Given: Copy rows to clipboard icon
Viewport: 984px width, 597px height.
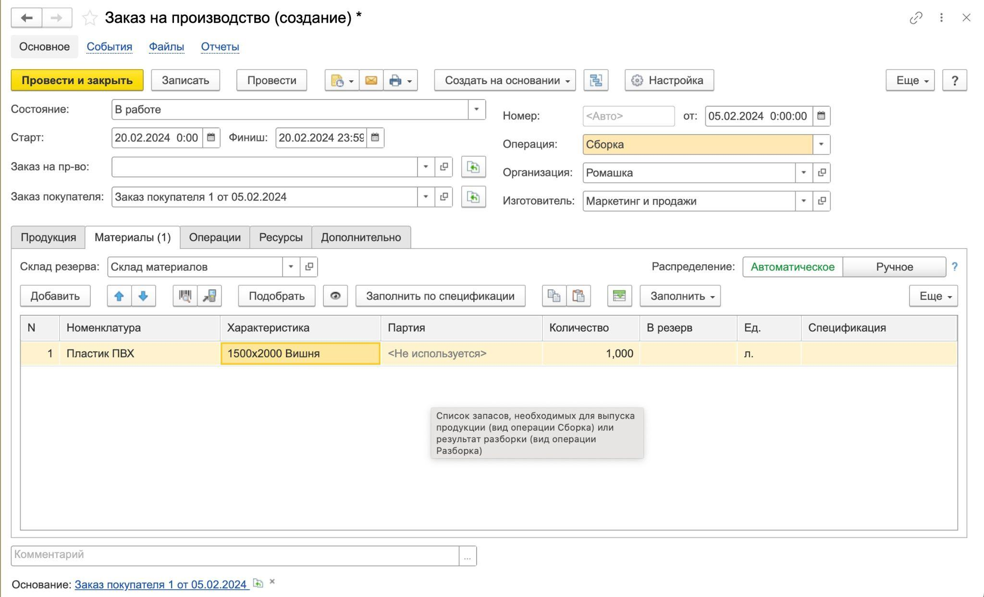Looking at the screenshot, I should coord(554,296).
